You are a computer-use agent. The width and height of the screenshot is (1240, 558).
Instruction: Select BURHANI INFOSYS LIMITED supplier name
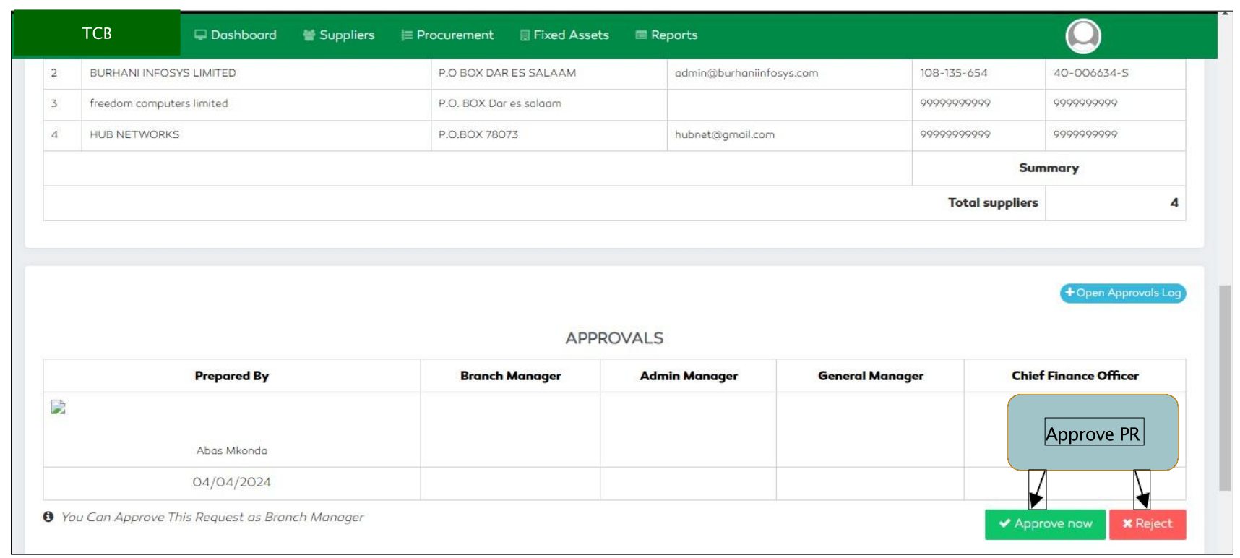tap(163, 73)
